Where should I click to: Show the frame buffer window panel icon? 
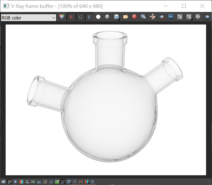[x=3, y=182]
